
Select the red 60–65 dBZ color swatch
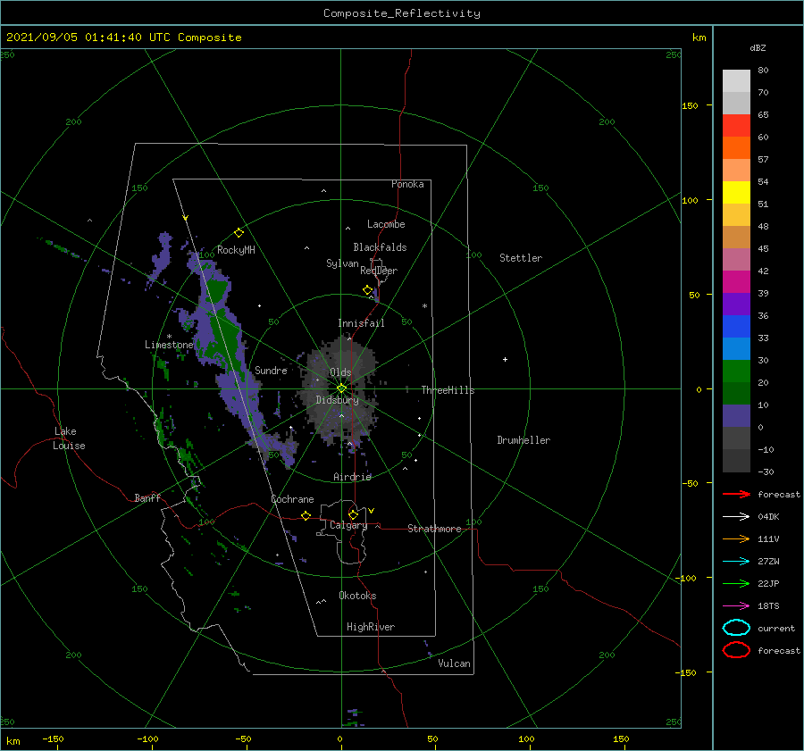(736, 126)
